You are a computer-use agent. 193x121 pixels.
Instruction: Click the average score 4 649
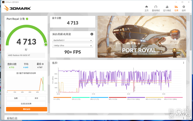tap(26, 67)
